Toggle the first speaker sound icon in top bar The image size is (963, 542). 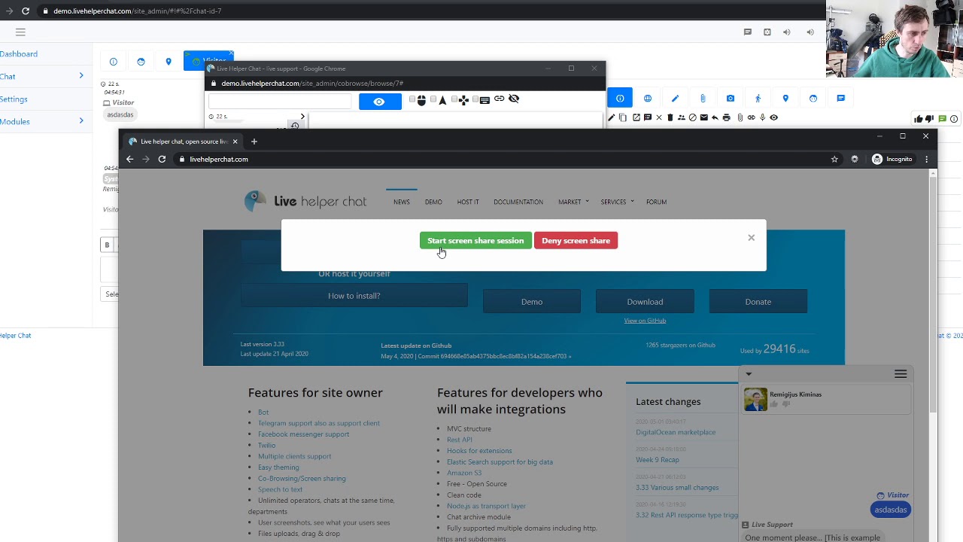click(786, 32)
